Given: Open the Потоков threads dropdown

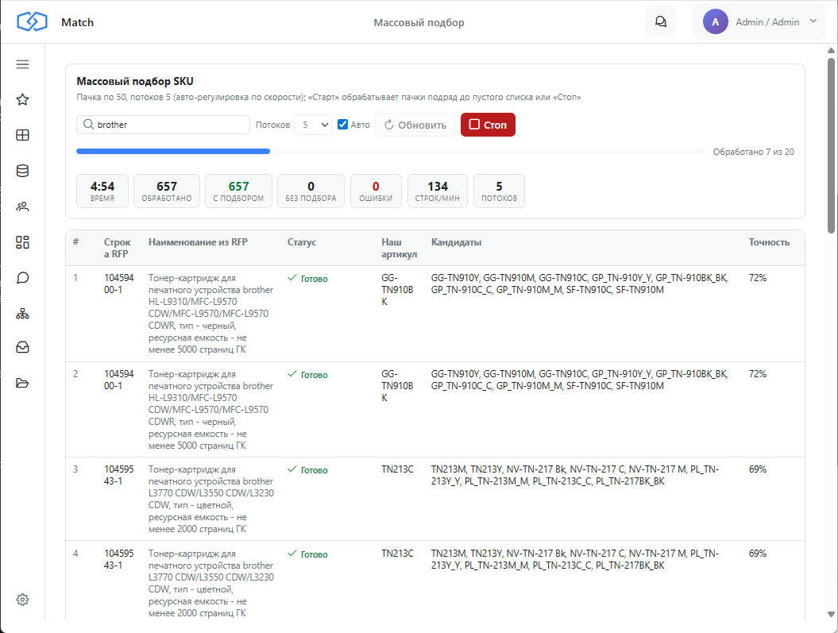Looking at the screenshot, I should pyautogui.click(x=313, y=125).
